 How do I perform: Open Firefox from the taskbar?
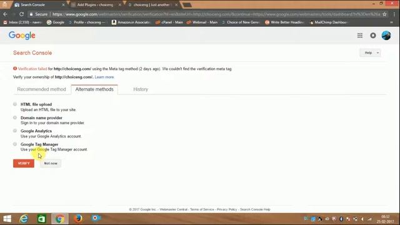click(78, 219)
